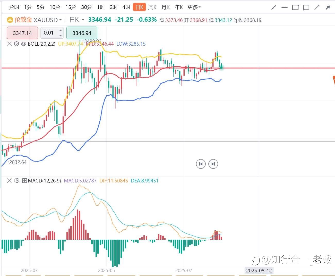Click the green 3346.94 buy price button
This screenshot has height=276, width=335.
tap(82, 33)
